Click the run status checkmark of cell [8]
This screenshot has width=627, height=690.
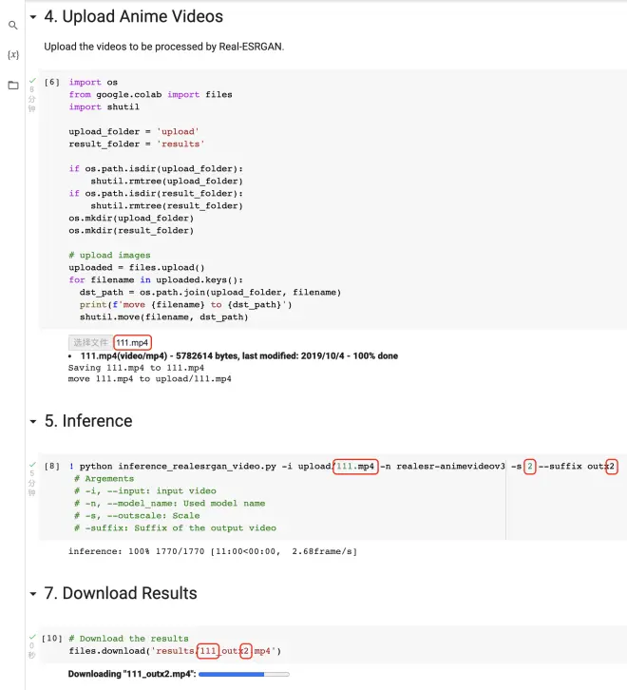coord(32,465)
